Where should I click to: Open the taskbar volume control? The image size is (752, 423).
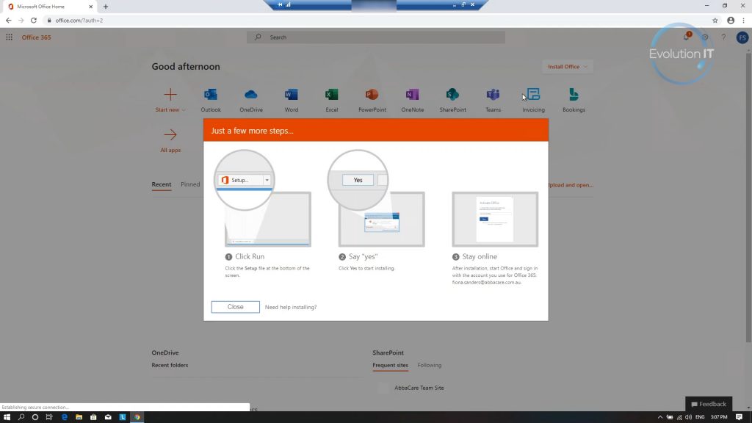(688, 417)
